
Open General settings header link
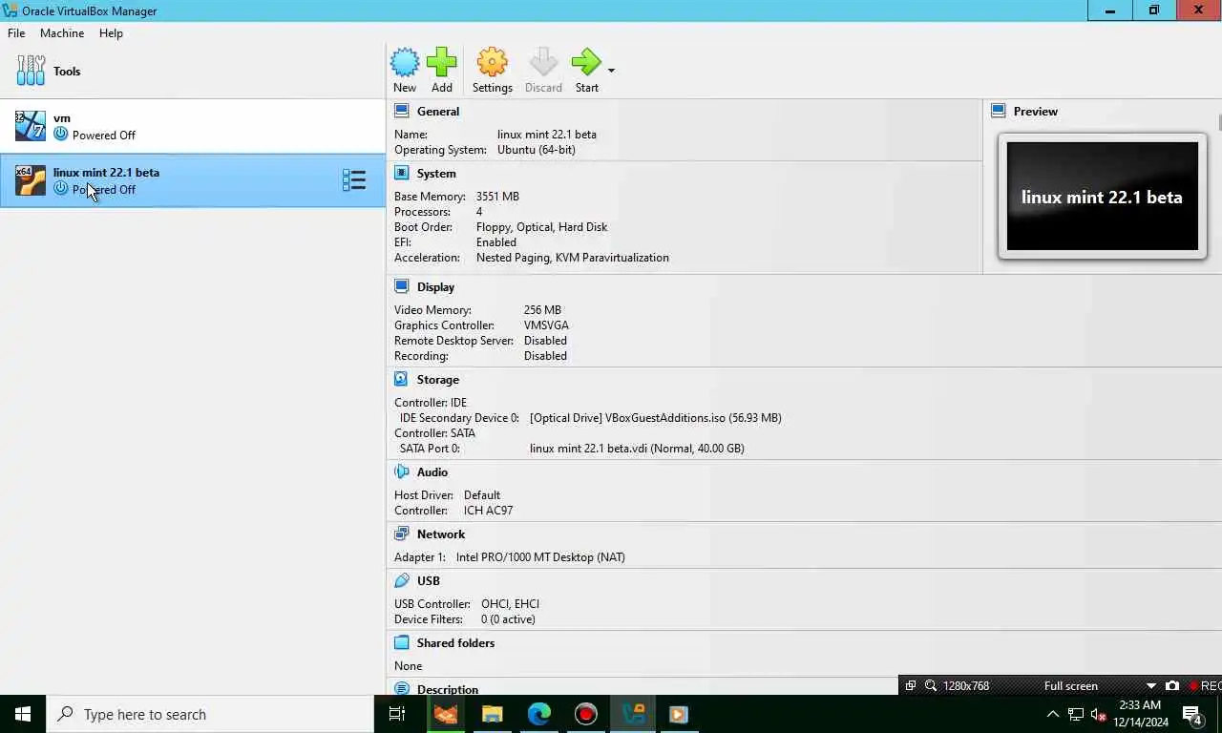(x=438, y=112)
